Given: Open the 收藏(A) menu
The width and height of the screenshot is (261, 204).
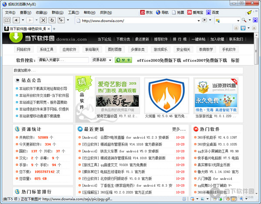Looking at the screenshot, I should coord(41,13).
